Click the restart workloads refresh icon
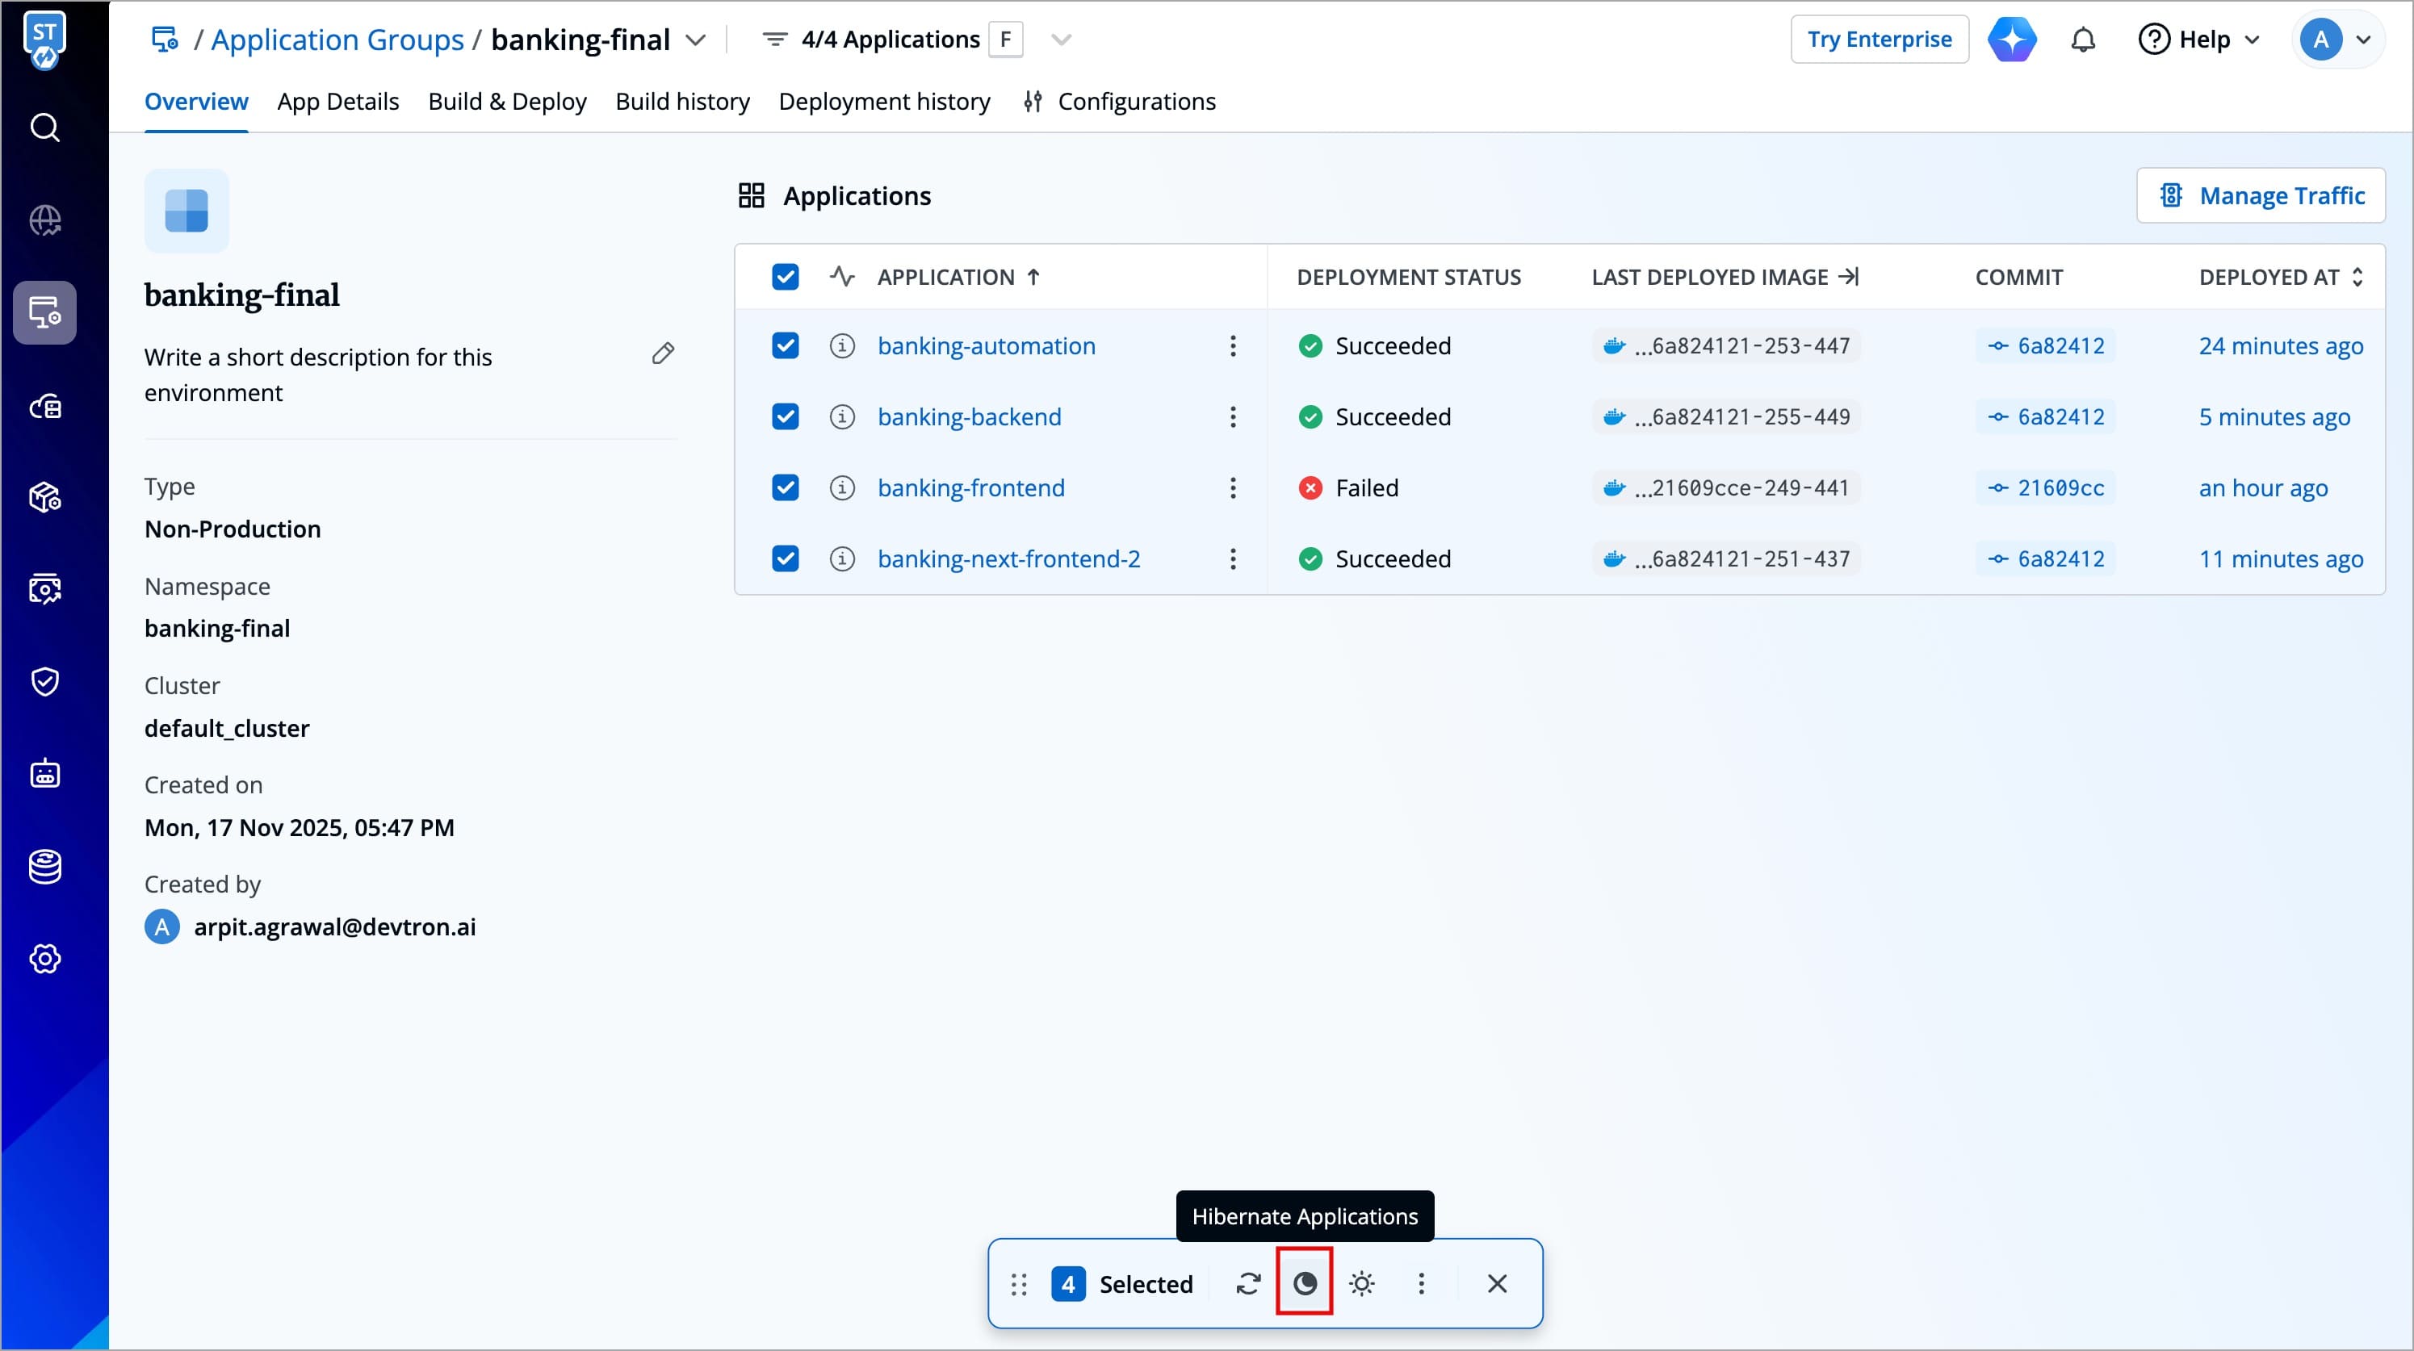 pos(1248,1283)
